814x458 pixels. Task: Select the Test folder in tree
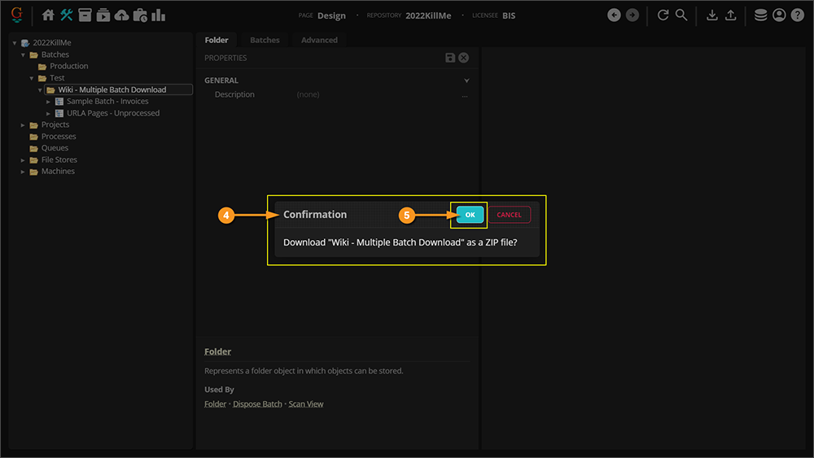[57, 78]
